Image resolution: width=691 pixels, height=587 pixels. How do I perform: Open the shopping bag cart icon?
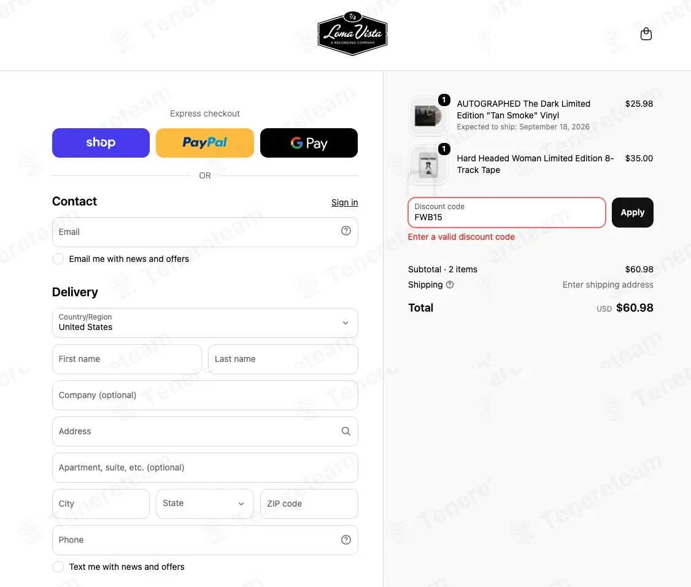pyautogui.click(x=646, y=34)
